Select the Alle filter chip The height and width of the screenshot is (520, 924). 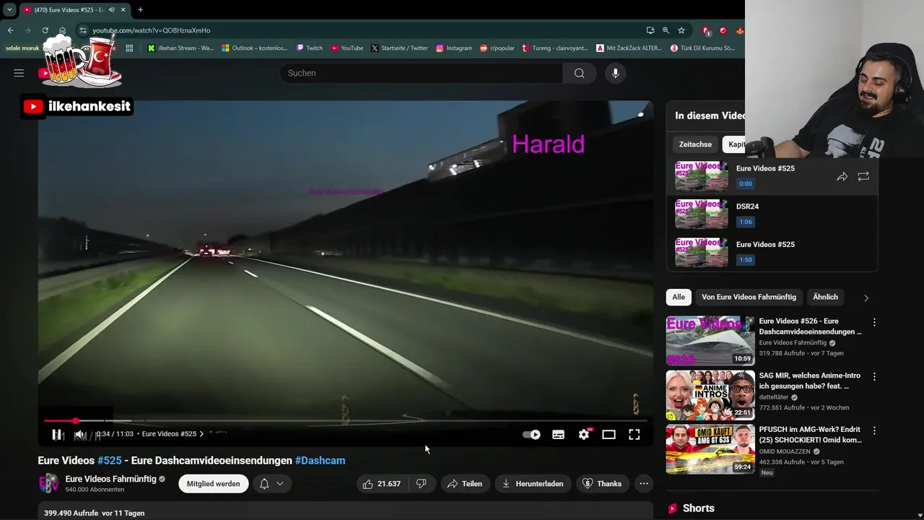pyautogui.click(x=679, y=297)
